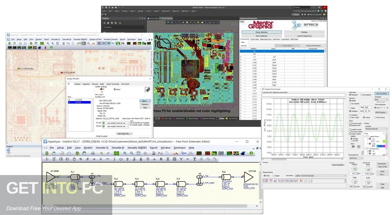The width and height of the screenshot is (392, 215).
Task: Select the Eye Diagram operation radio button
Action: 361,95
